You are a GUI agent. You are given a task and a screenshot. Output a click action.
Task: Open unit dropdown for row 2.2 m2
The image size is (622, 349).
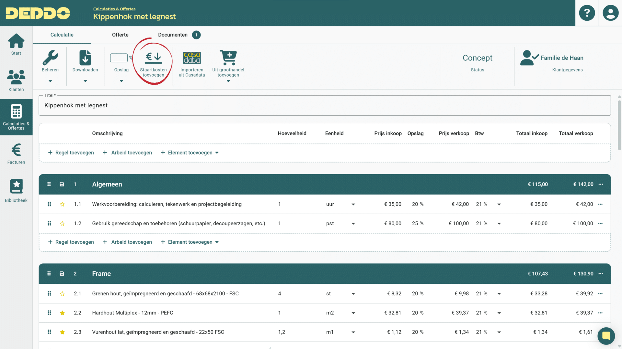tap(353, 313)
